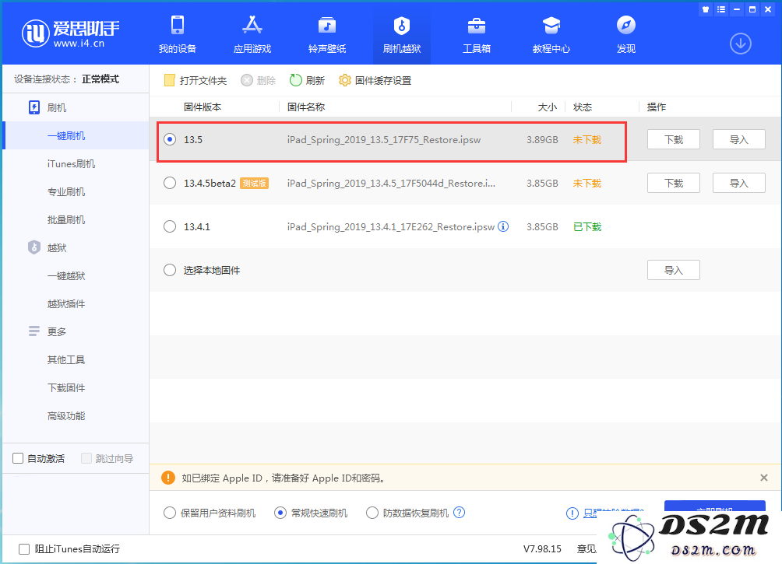Click the 刷机 section icon in sidebar
This screenshot has height=564, width=782.
[34, 107]
